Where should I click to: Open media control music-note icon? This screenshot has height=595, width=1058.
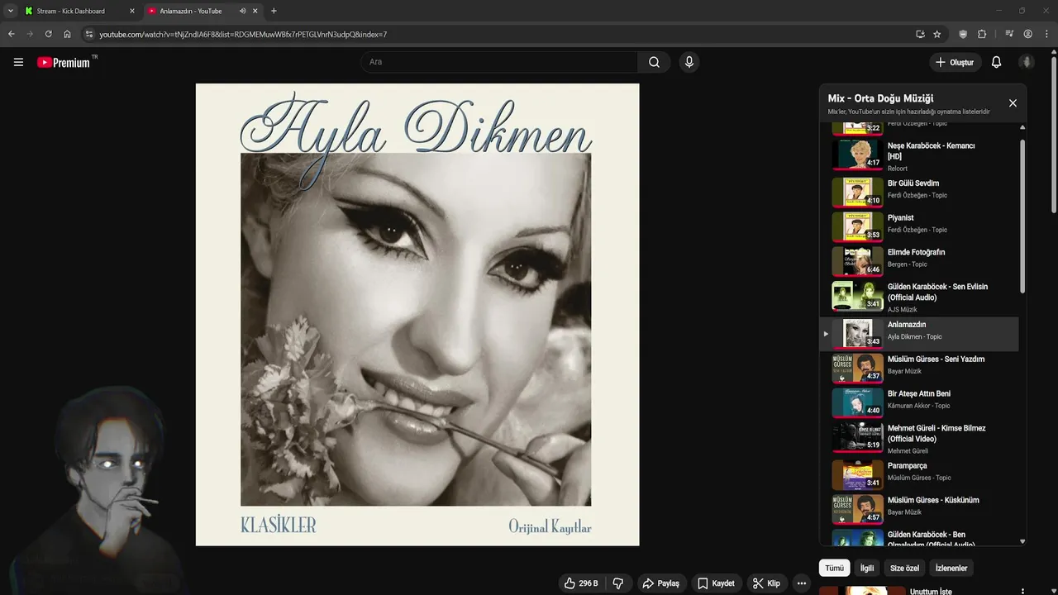tap(1009, 34)
